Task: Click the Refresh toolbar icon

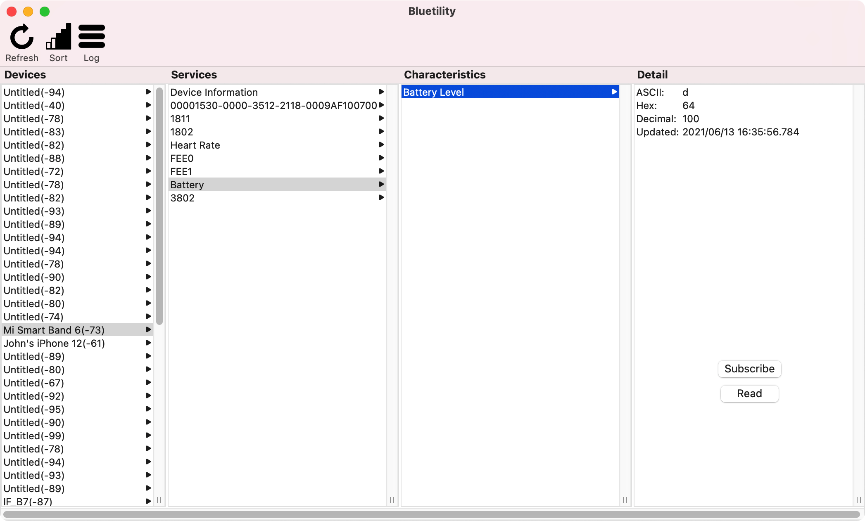Action: pyautogui.click(x=21, y=37)
